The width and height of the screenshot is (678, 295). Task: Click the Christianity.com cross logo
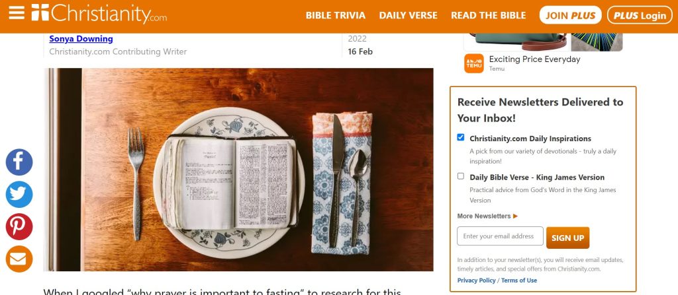point(40,12)
